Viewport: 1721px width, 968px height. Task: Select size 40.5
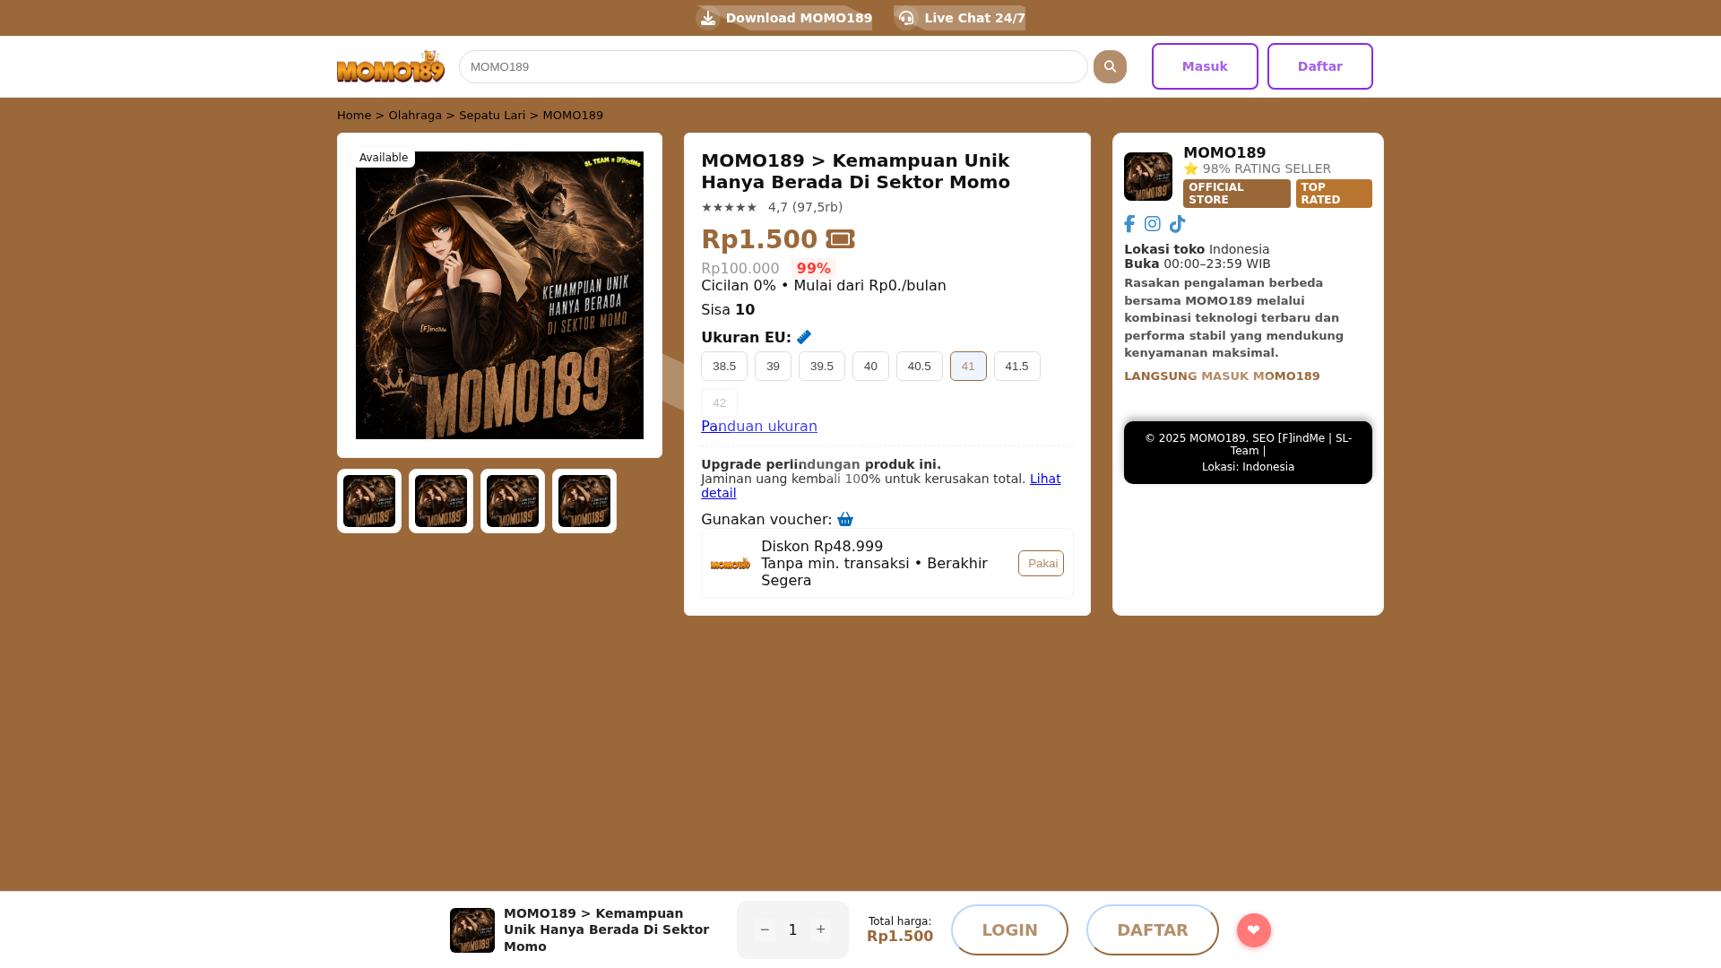(920, 366)
